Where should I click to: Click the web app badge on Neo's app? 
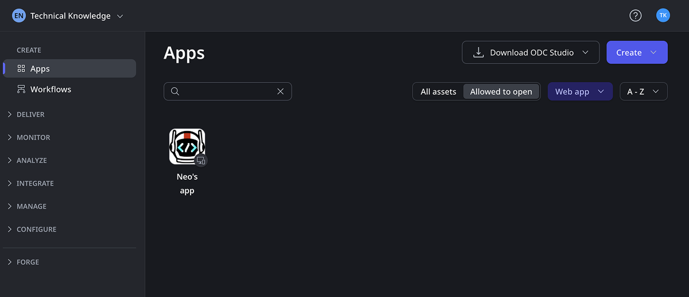(200, 160)
